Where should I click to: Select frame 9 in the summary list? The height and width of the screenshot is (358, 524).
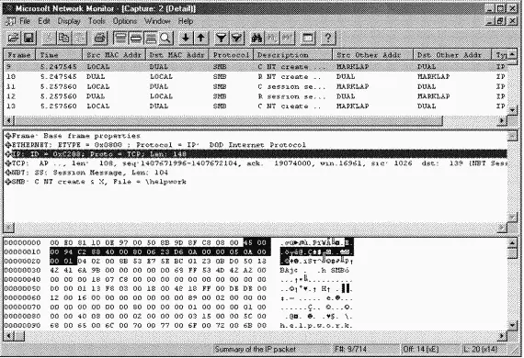[x=256, y=66]
